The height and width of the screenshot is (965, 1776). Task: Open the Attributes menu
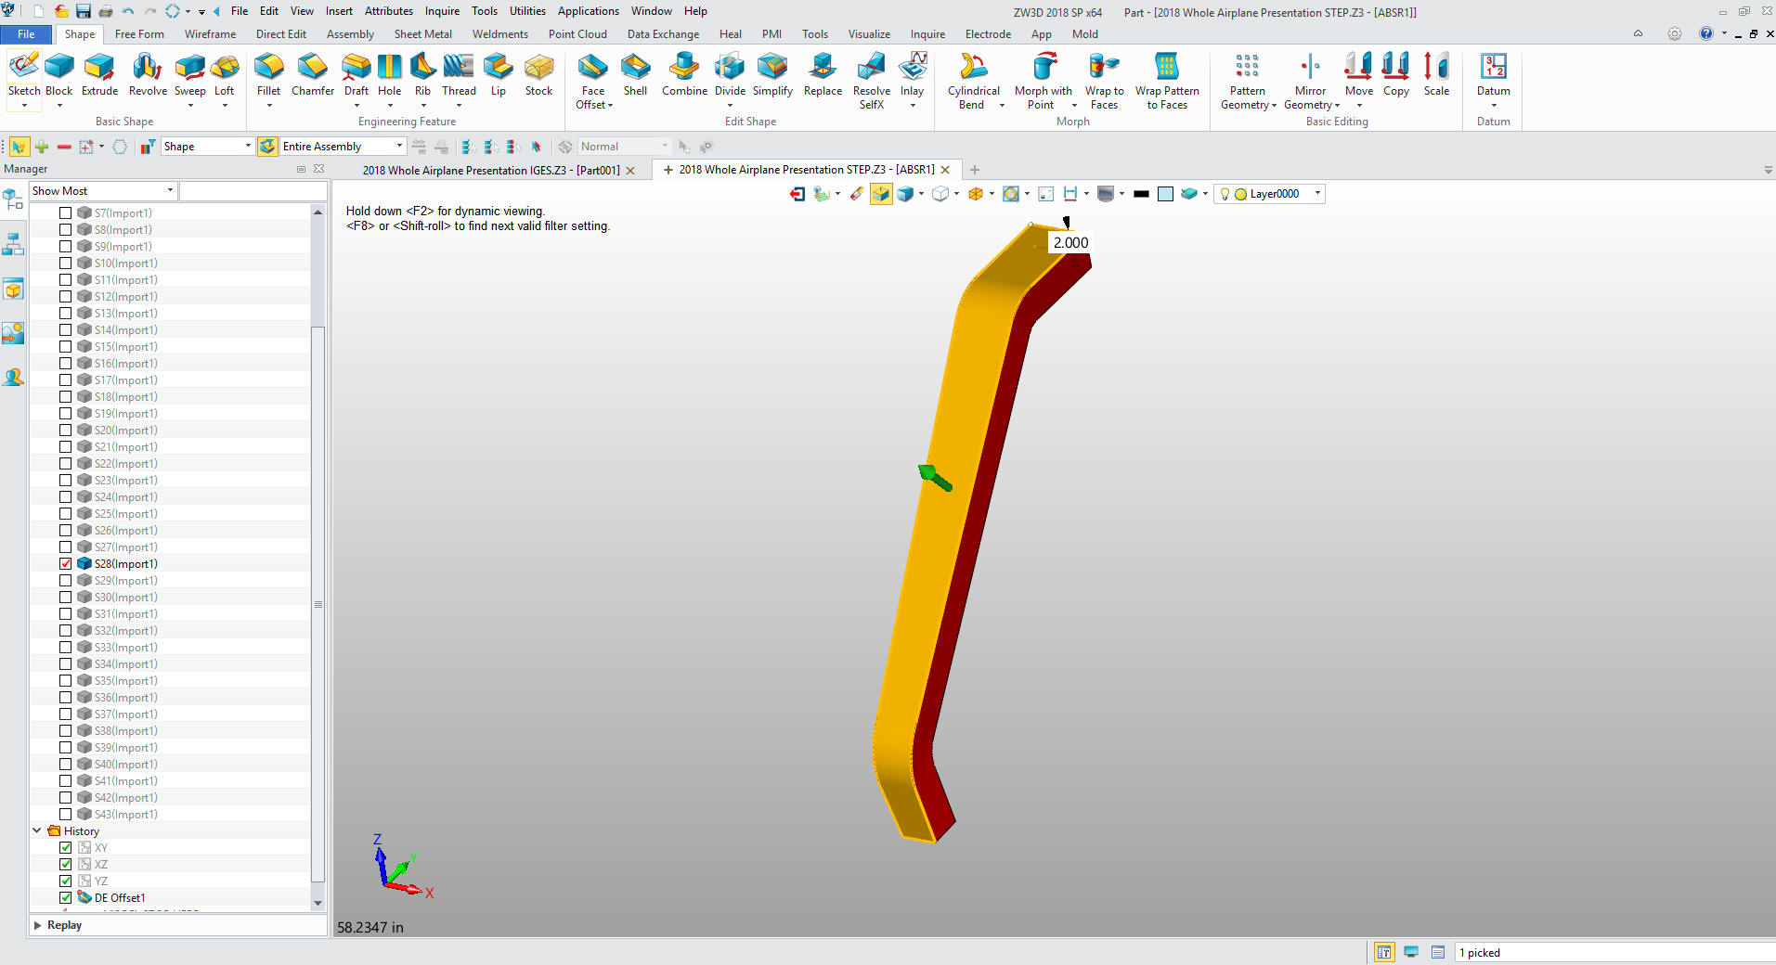(x=388, y=11)
